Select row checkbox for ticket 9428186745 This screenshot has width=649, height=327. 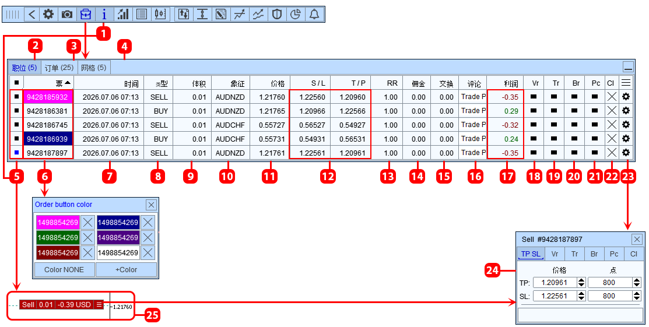[x=16, y=125]
